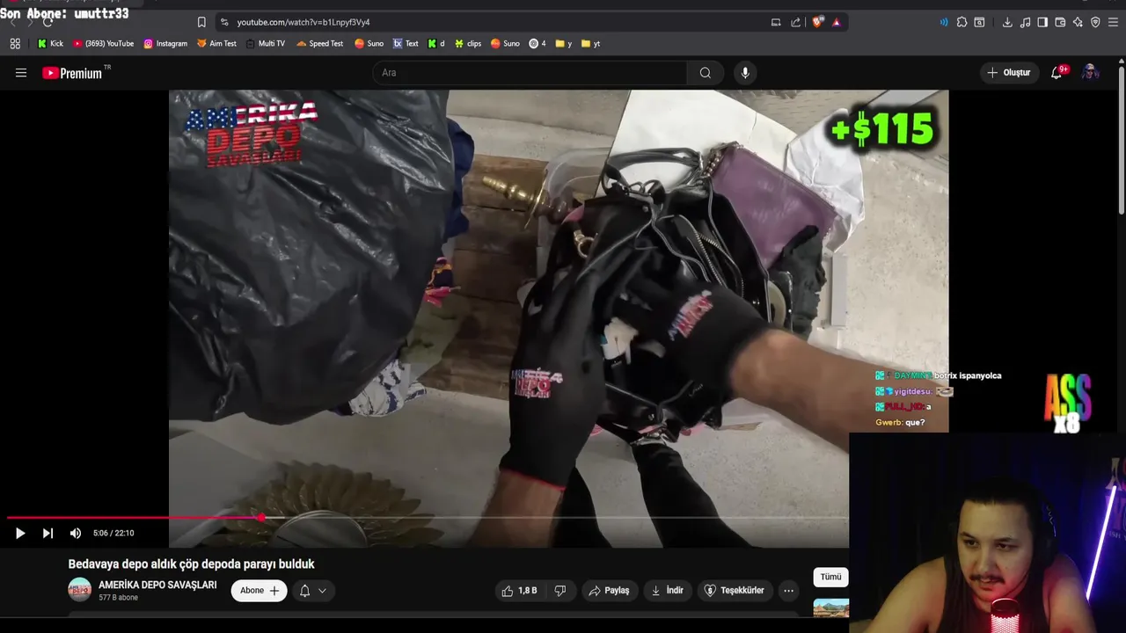Open Brave Shields lion icon
This screenshot has width=1126, height=633.
(x=818, y=22)
